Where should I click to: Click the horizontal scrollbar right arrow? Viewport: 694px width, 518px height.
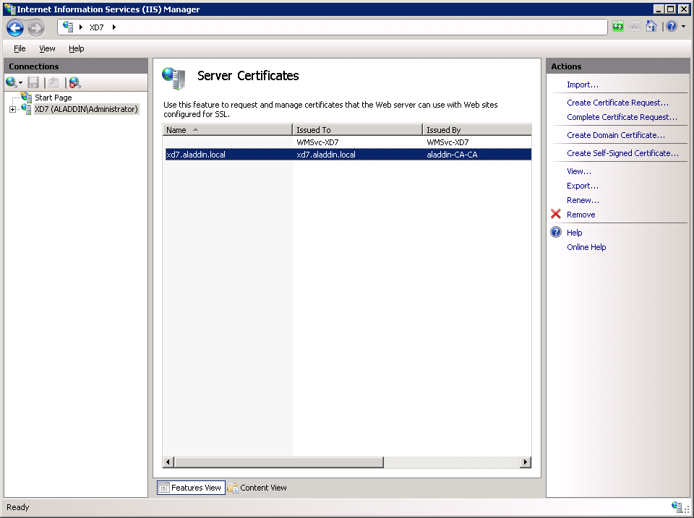pyautogui.click(x=526, y=462)
